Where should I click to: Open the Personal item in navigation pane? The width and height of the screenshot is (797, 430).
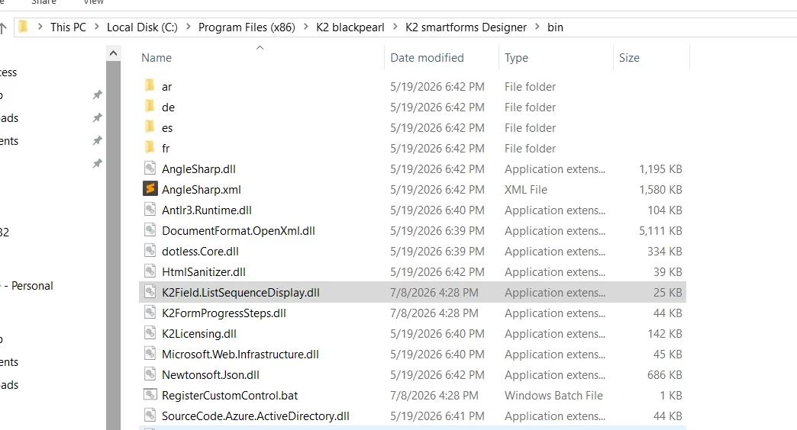point(27,286)
